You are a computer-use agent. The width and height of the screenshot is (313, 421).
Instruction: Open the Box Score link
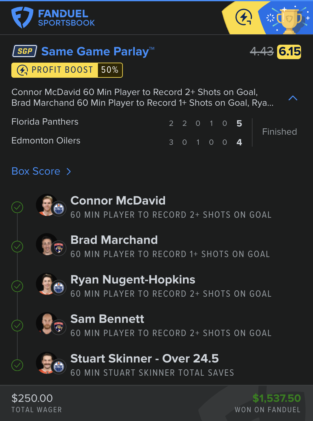click(x=36, y=171)
